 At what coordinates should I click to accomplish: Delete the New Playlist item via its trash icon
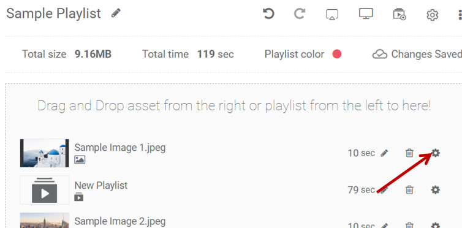(409, 190)
